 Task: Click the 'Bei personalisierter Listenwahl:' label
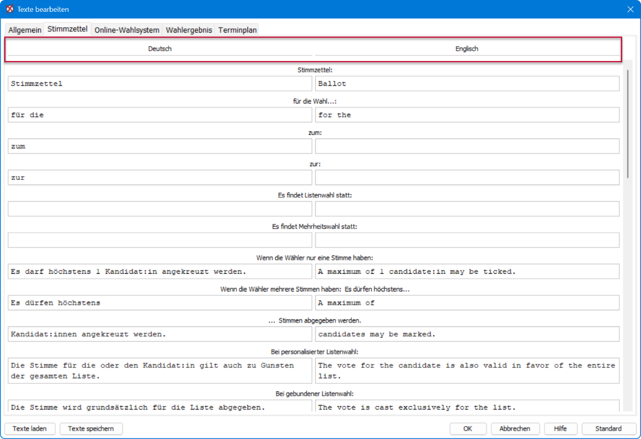[x=315, y=352]
